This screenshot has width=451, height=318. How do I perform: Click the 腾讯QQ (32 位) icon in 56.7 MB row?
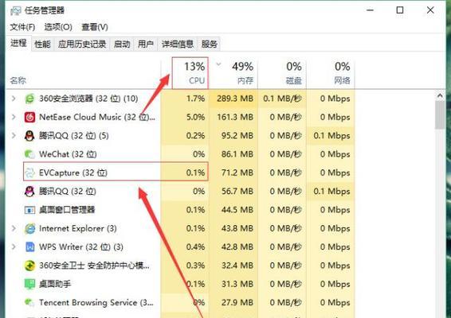[29, 192]
